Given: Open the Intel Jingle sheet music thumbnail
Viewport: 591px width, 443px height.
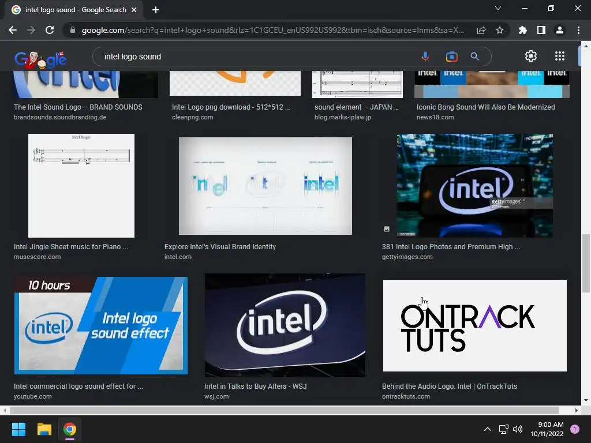Looking at the screenshot, I should [81, 186].
